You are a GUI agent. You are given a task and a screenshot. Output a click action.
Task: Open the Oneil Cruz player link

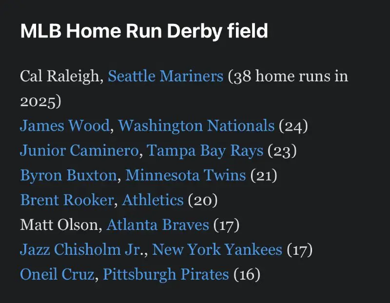pos(57,275)
